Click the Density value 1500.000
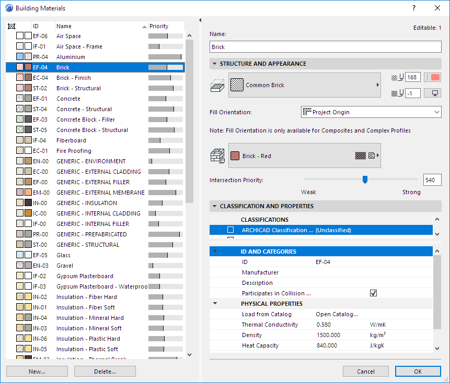Viewport: 450px width, 383px height. click(x=328, y=335)
